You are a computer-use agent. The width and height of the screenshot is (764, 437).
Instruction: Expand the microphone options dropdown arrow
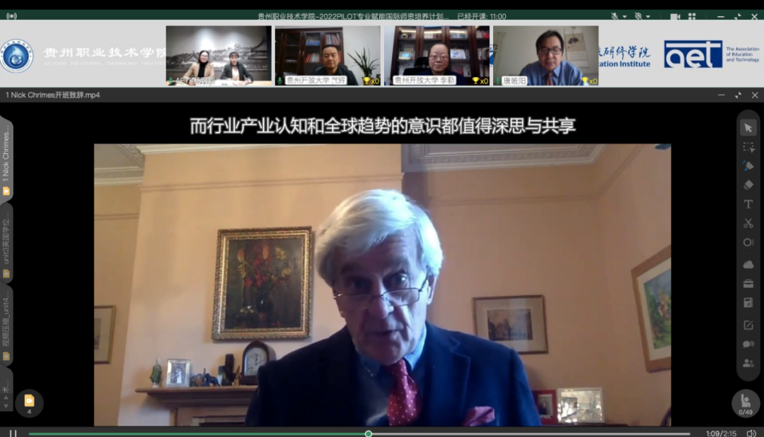tap(625, 16)
